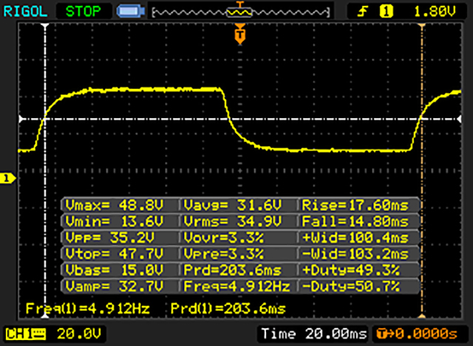Viewport: 473px width, 346px height.
Task: Click the Vavg= 31.6V measurement
Action: (233, 206)
